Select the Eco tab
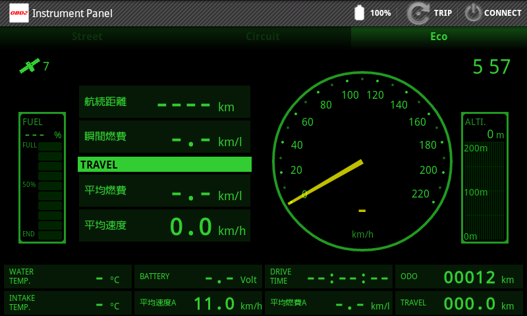527x316 pixels. tap(439, 36)
